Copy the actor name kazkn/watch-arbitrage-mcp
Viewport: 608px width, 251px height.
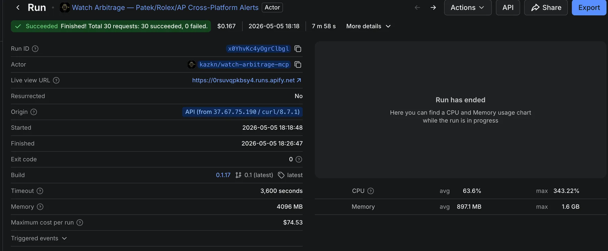pos(298,65)
